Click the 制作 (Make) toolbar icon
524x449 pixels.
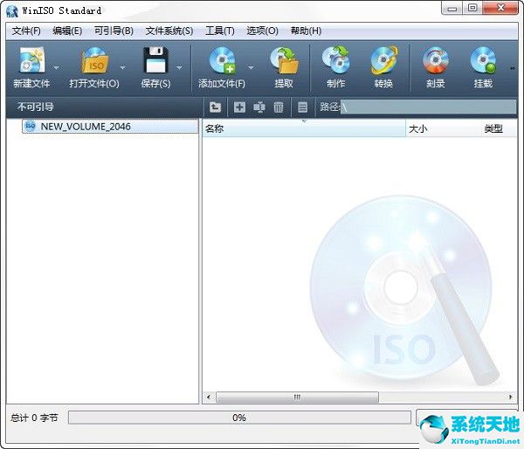coord(335,61)
